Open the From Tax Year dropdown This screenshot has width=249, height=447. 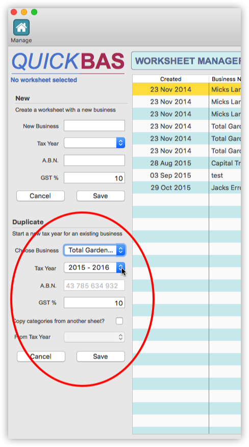click(x=94, y=337)
